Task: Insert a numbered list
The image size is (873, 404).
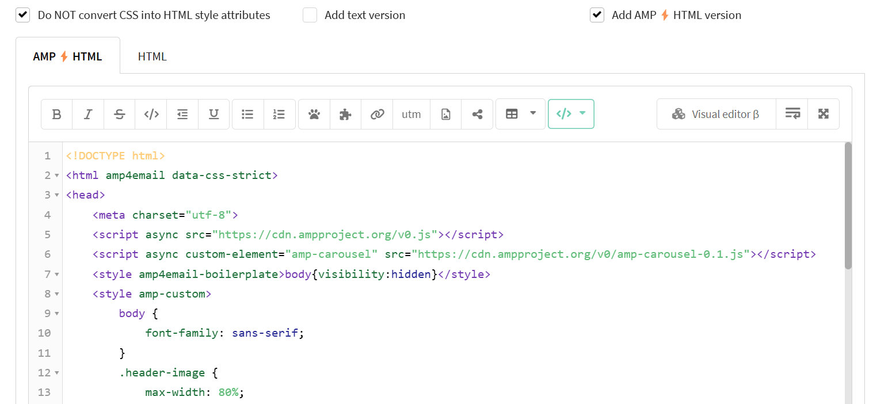Action: (x=279, y=114)
